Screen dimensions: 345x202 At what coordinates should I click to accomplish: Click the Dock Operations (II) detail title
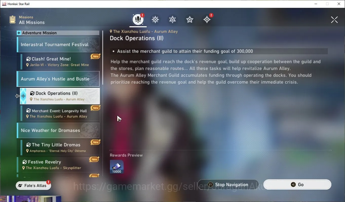[x=137, y=38]
